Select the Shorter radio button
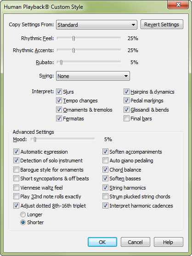This screenshot has width=192, height=256. pyautogui.click(x=23, y=222)
